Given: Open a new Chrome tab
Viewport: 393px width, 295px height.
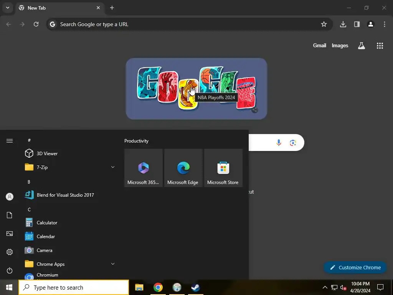Looking at the screenshot, I should coord(112,8).
